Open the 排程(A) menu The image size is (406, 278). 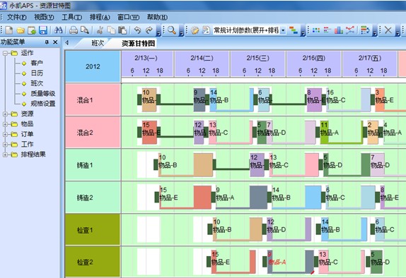coord(100,18)
